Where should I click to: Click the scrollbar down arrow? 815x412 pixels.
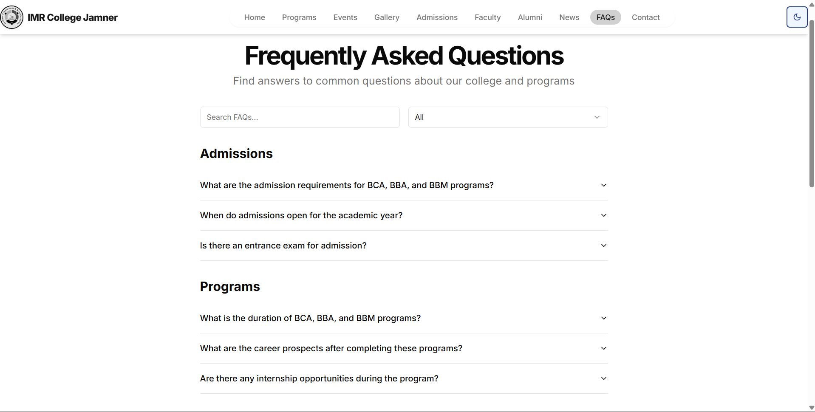pyautogui.click(x=811, y=408)
